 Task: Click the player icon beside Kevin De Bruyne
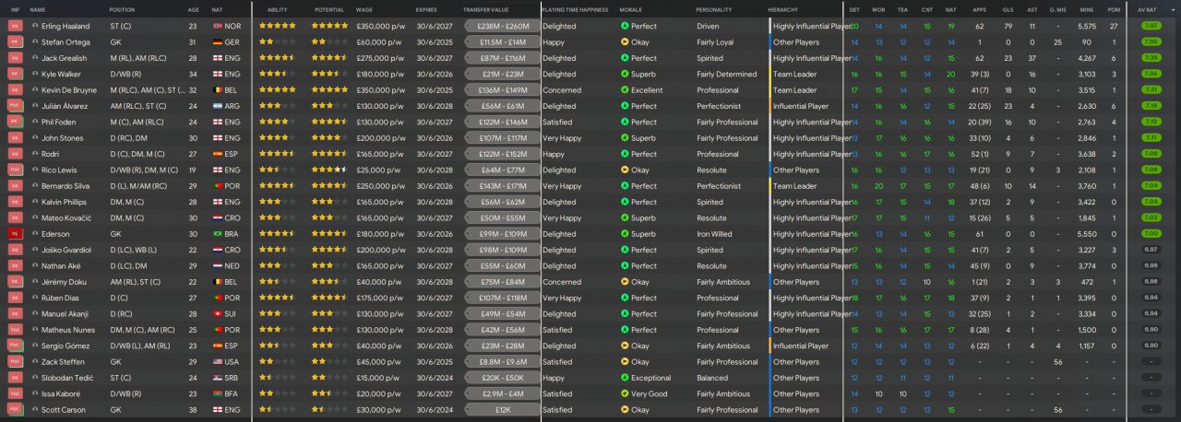pos(35,90)
